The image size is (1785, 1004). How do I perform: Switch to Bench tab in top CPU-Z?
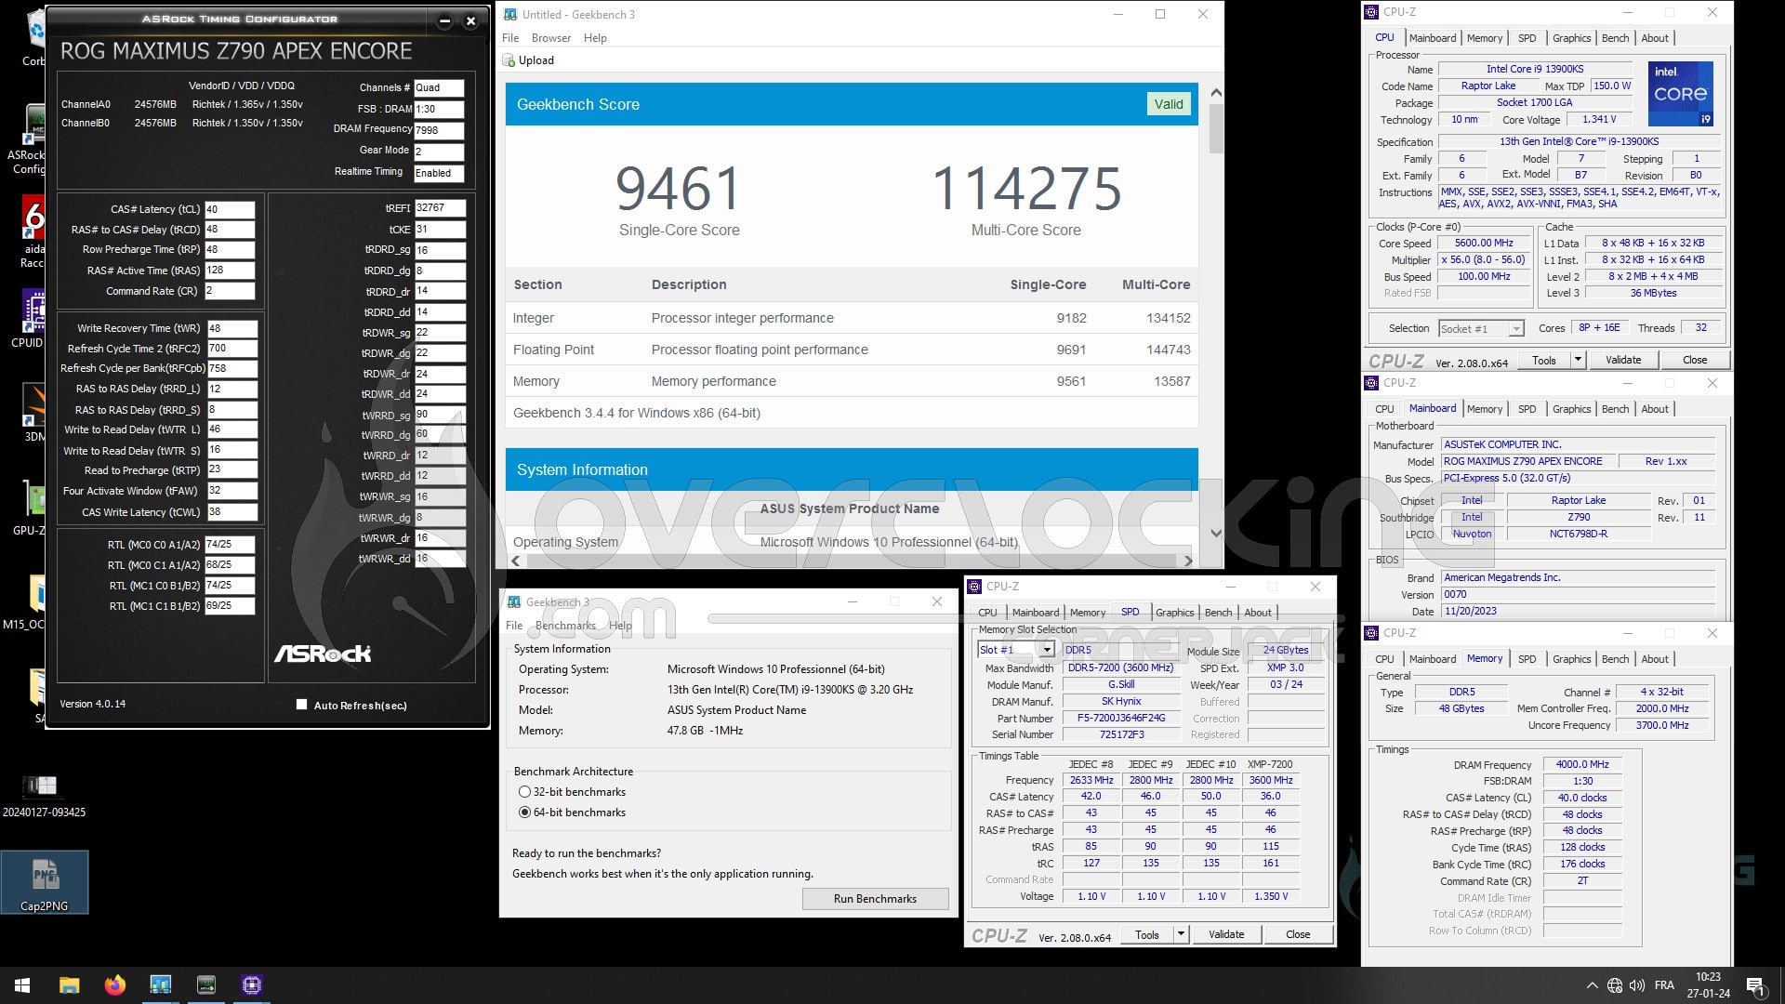coord(1615,38)
